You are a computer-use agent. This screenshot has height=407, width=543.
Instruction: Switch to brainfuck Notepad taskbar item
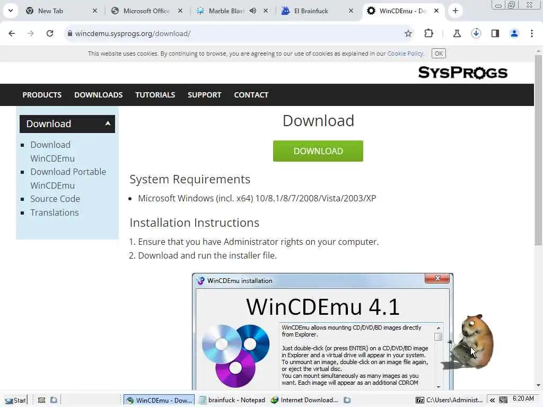[x=232, y=400]
